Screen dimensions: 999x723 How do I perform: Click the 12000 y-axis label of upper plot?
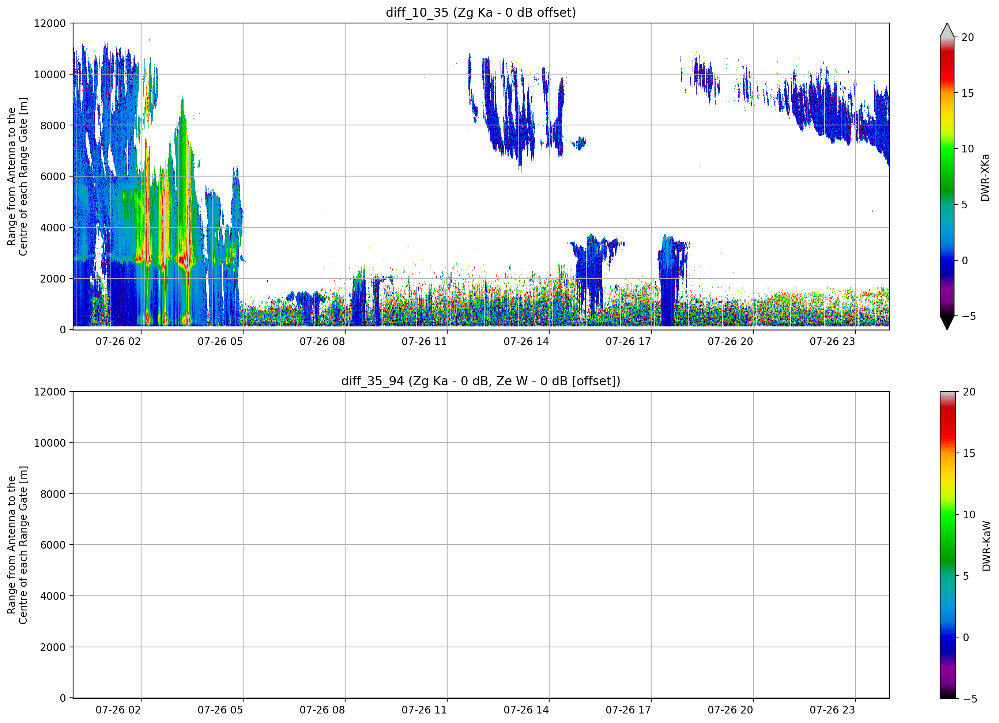coord(50,23)
